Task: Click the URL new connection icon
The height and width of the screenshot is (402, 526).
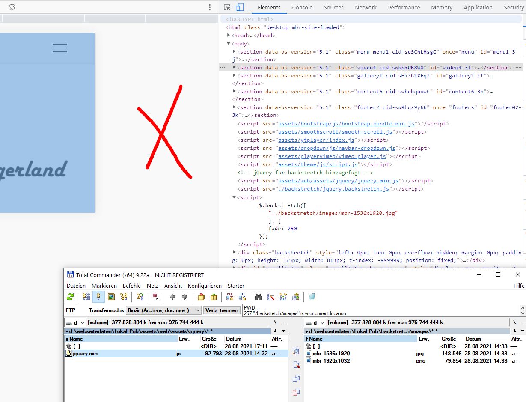Action: click(242, 297)
